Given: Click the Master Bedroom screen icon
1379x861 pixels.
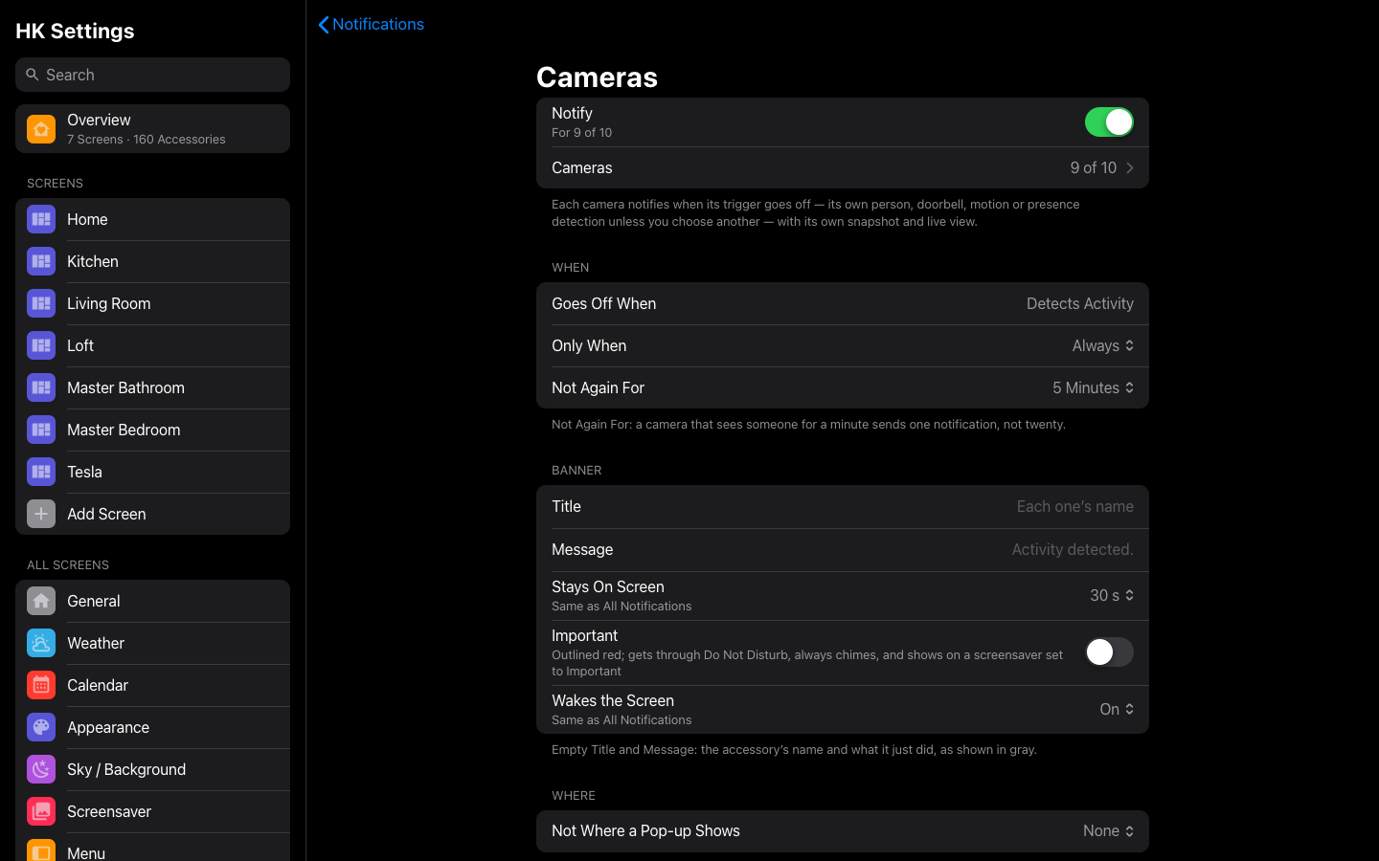Looking at the screenshot, I should (41, 430).
